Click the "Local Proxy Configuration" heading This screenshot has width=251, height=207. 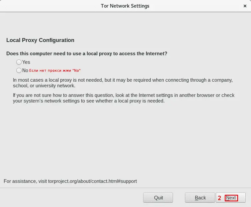click(x=40, y=40)
